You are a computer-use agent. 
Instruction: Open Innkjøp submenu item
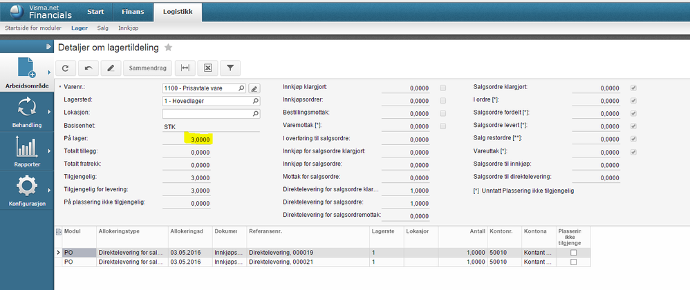pyautogui.click(x=129, y=28)
